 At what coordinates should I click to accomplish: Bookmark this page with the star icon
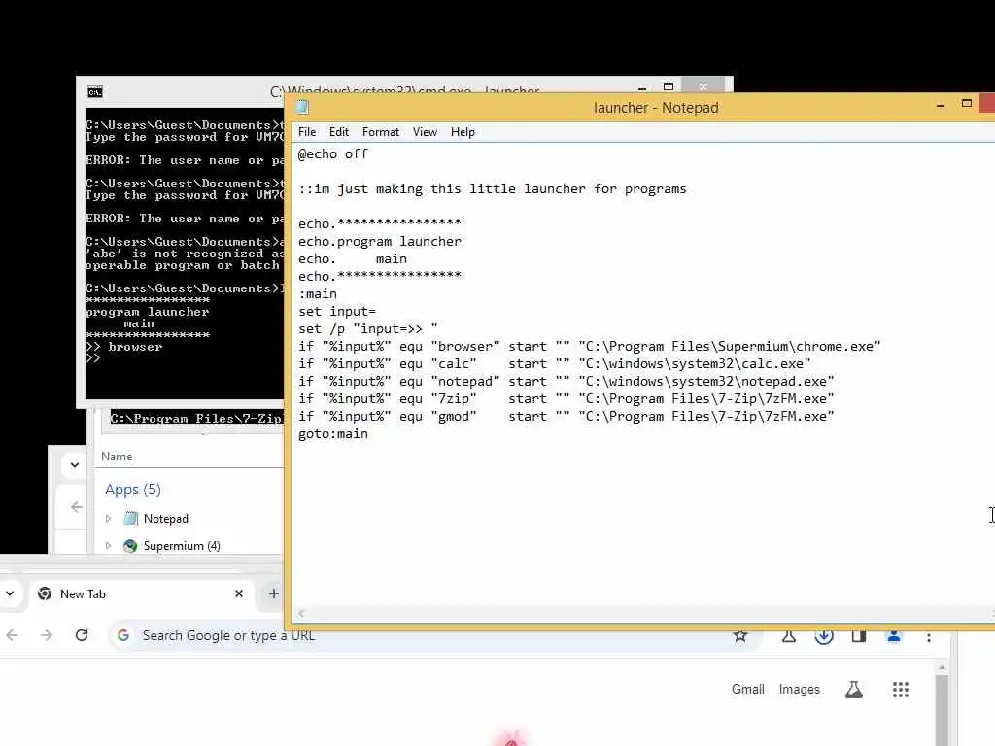(739, 636)
